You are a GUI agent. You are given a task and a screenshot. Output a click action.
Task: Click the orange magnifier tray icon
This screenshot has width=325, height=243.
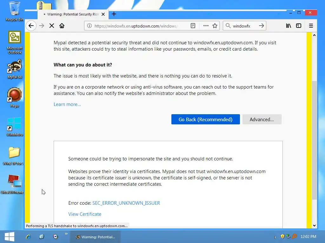294,236
